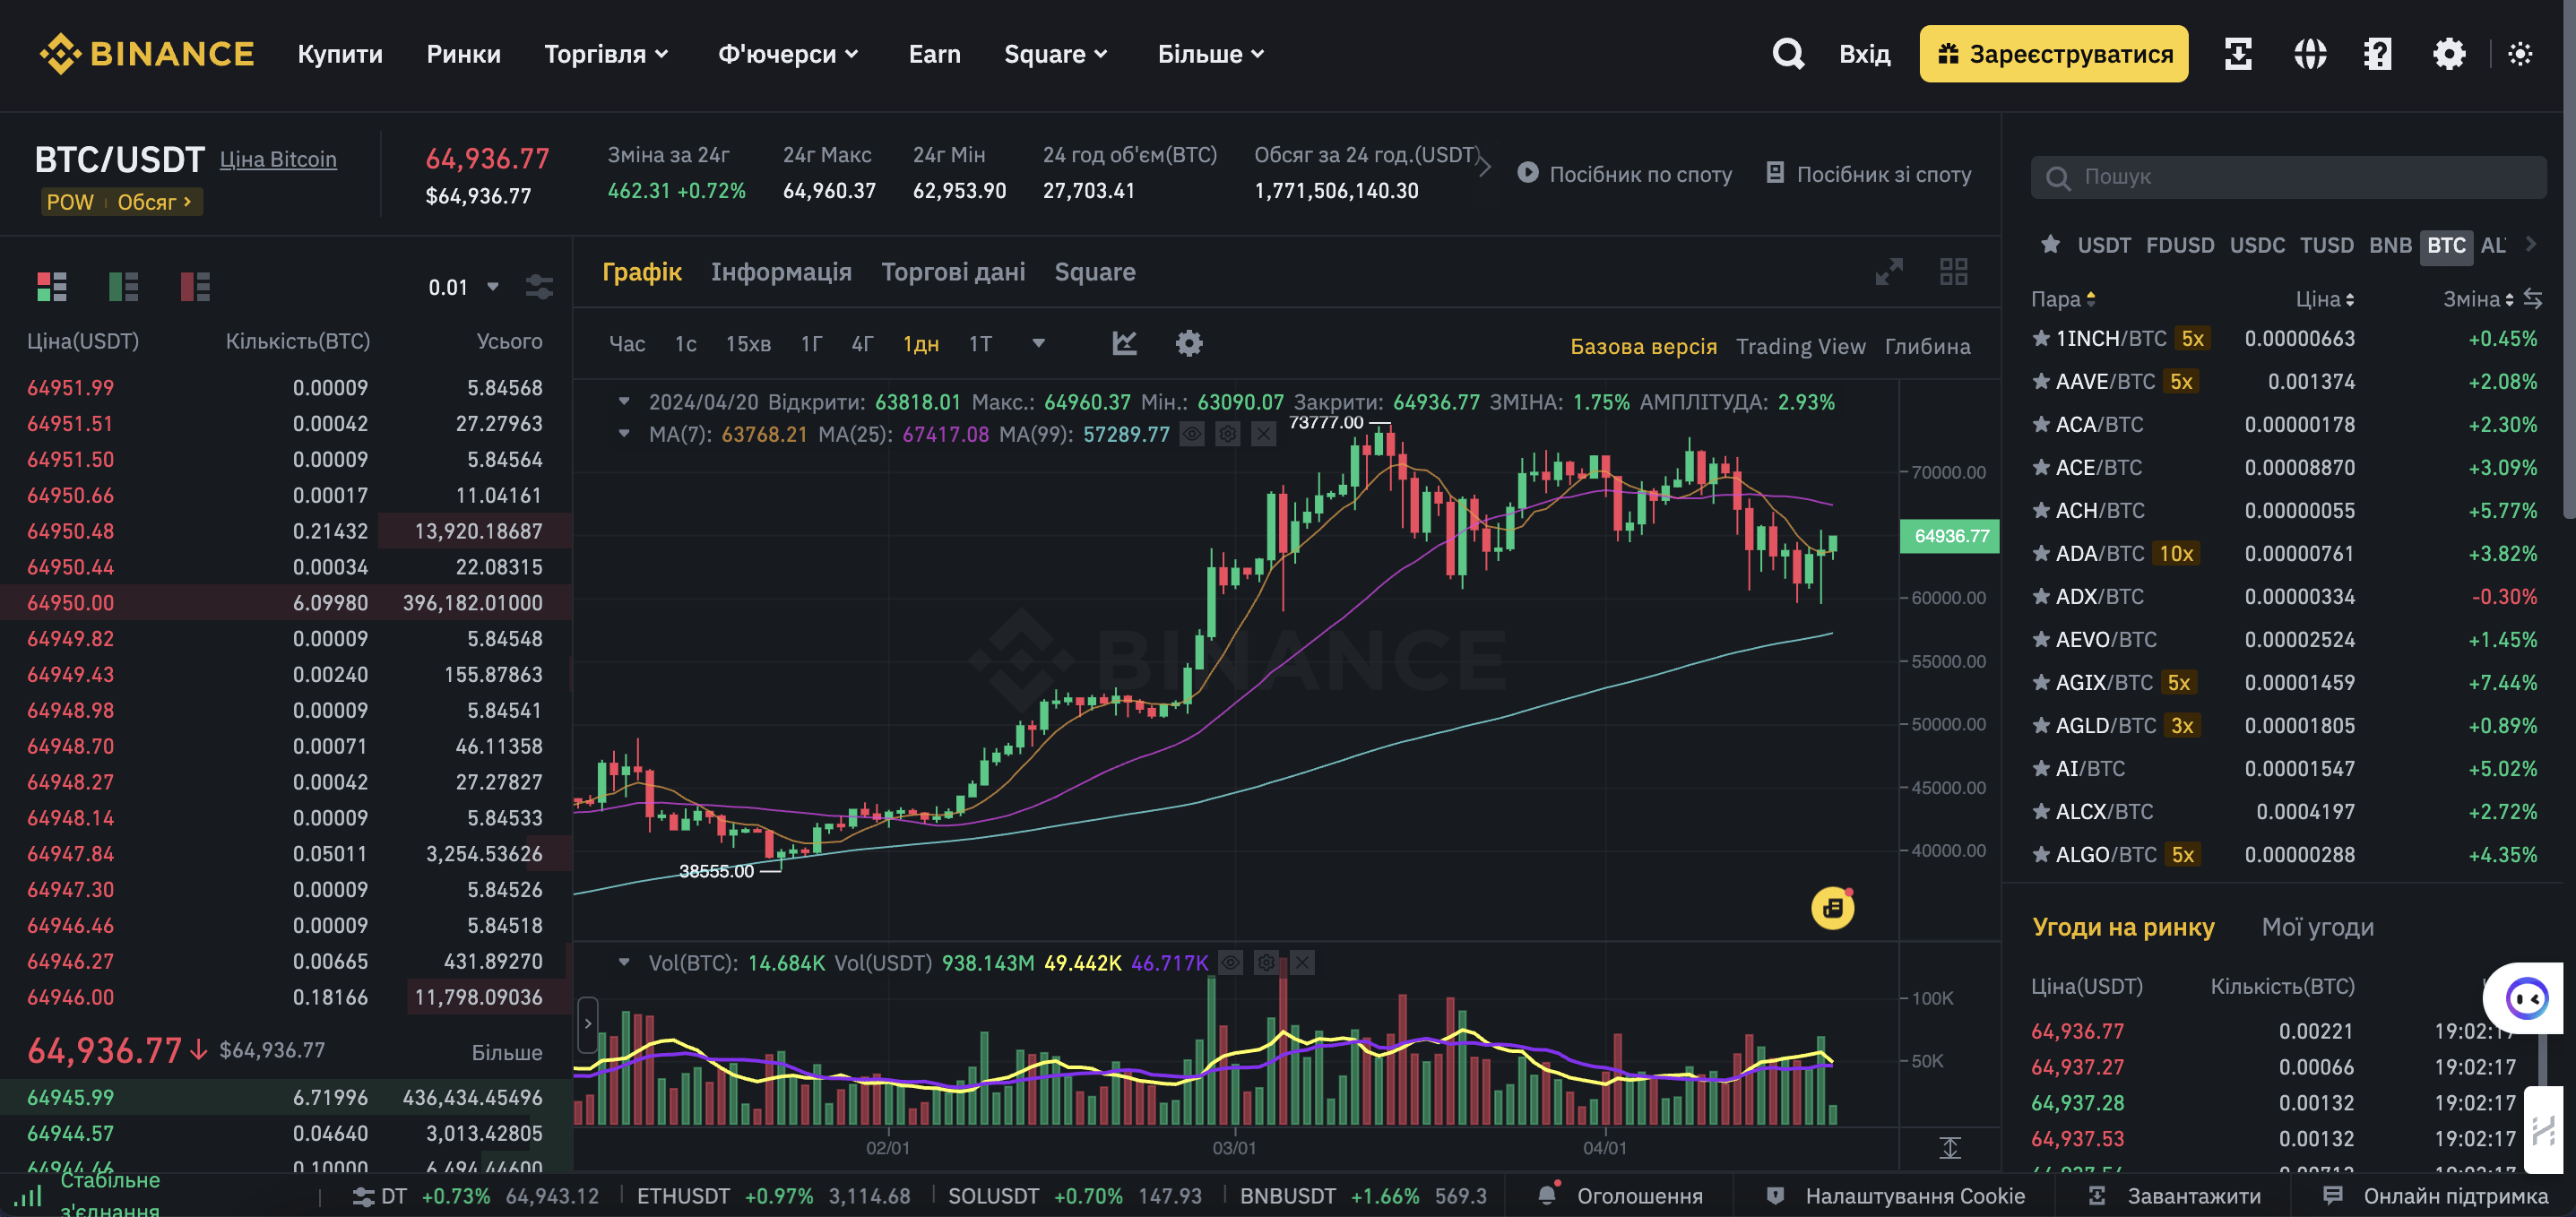This screenshot has height=1217, width=2576.
Task: Open the search magnifier in header
Action: [x=1788, y=53]
